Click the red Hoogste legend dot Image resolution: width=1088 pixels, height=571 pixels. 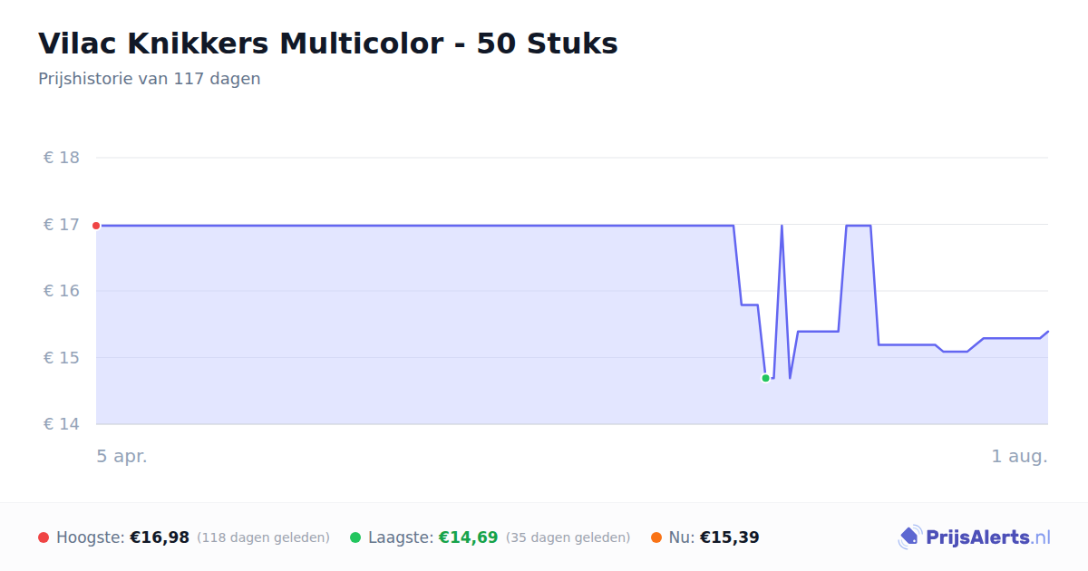44,537
